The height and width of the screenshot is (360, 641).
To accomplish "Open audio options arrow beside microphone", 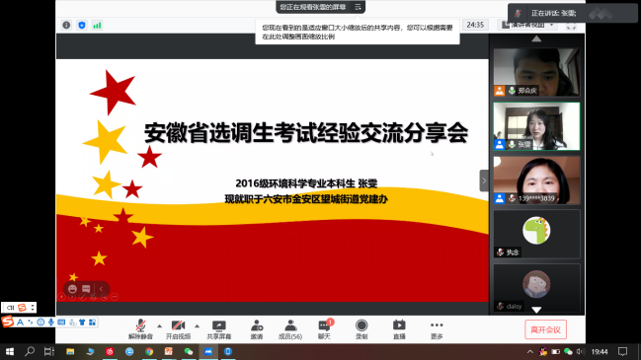I will click(x=159, y=326).
